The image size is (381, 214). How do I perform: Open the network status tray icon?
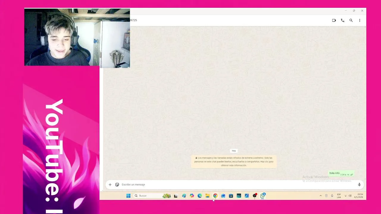[x=346, y=196]
